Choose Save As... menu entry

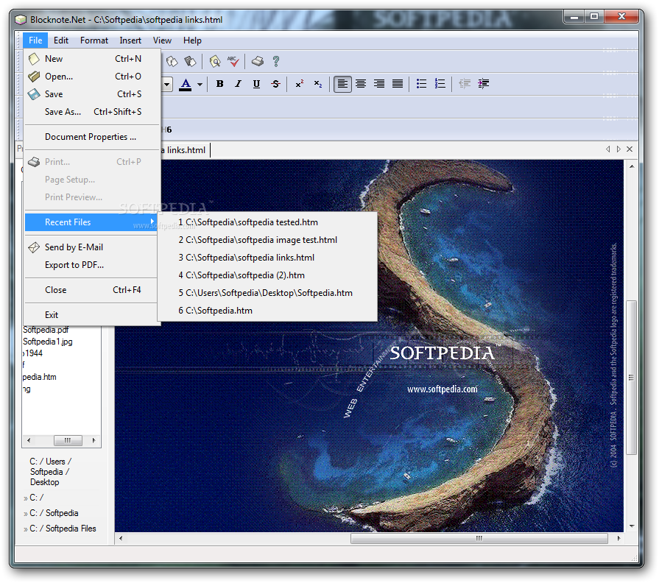pyautogui.click(x=92, y=112)
